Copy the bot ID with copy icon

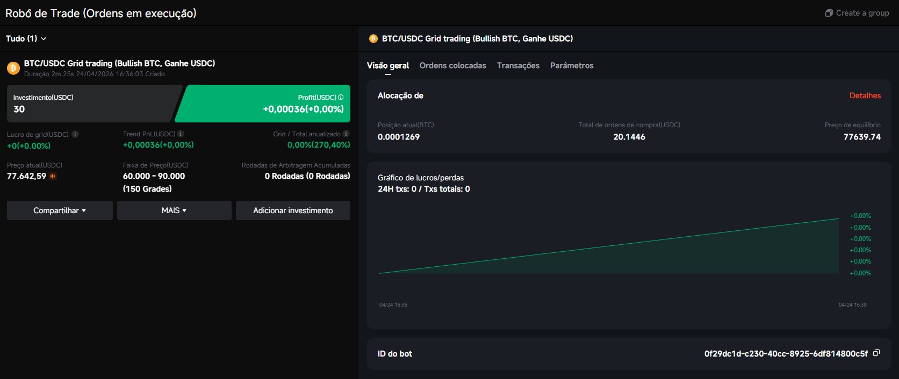[876, 353]
